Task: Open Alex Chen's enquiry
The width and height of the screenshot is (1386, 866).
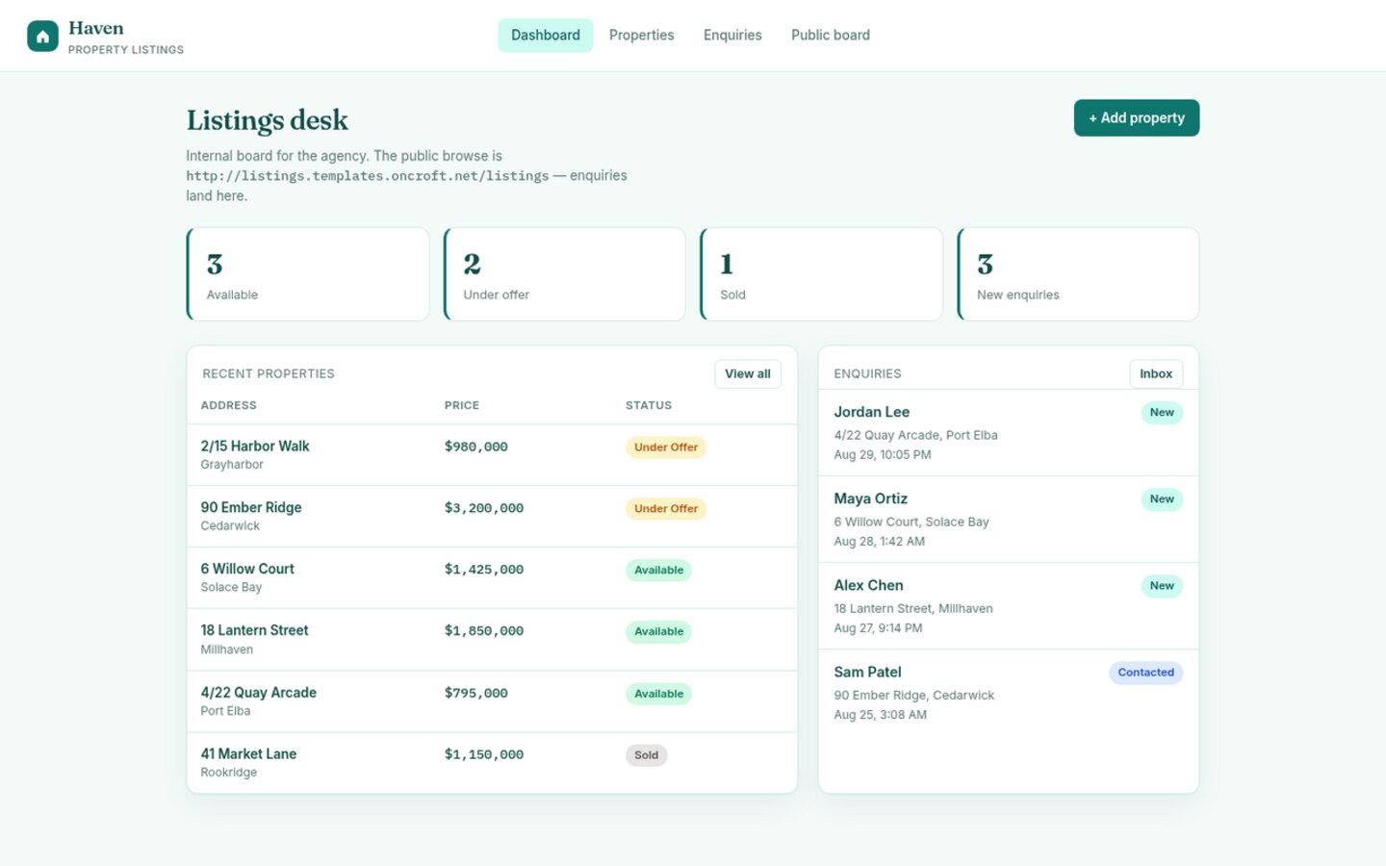Action: point(1008,606)
